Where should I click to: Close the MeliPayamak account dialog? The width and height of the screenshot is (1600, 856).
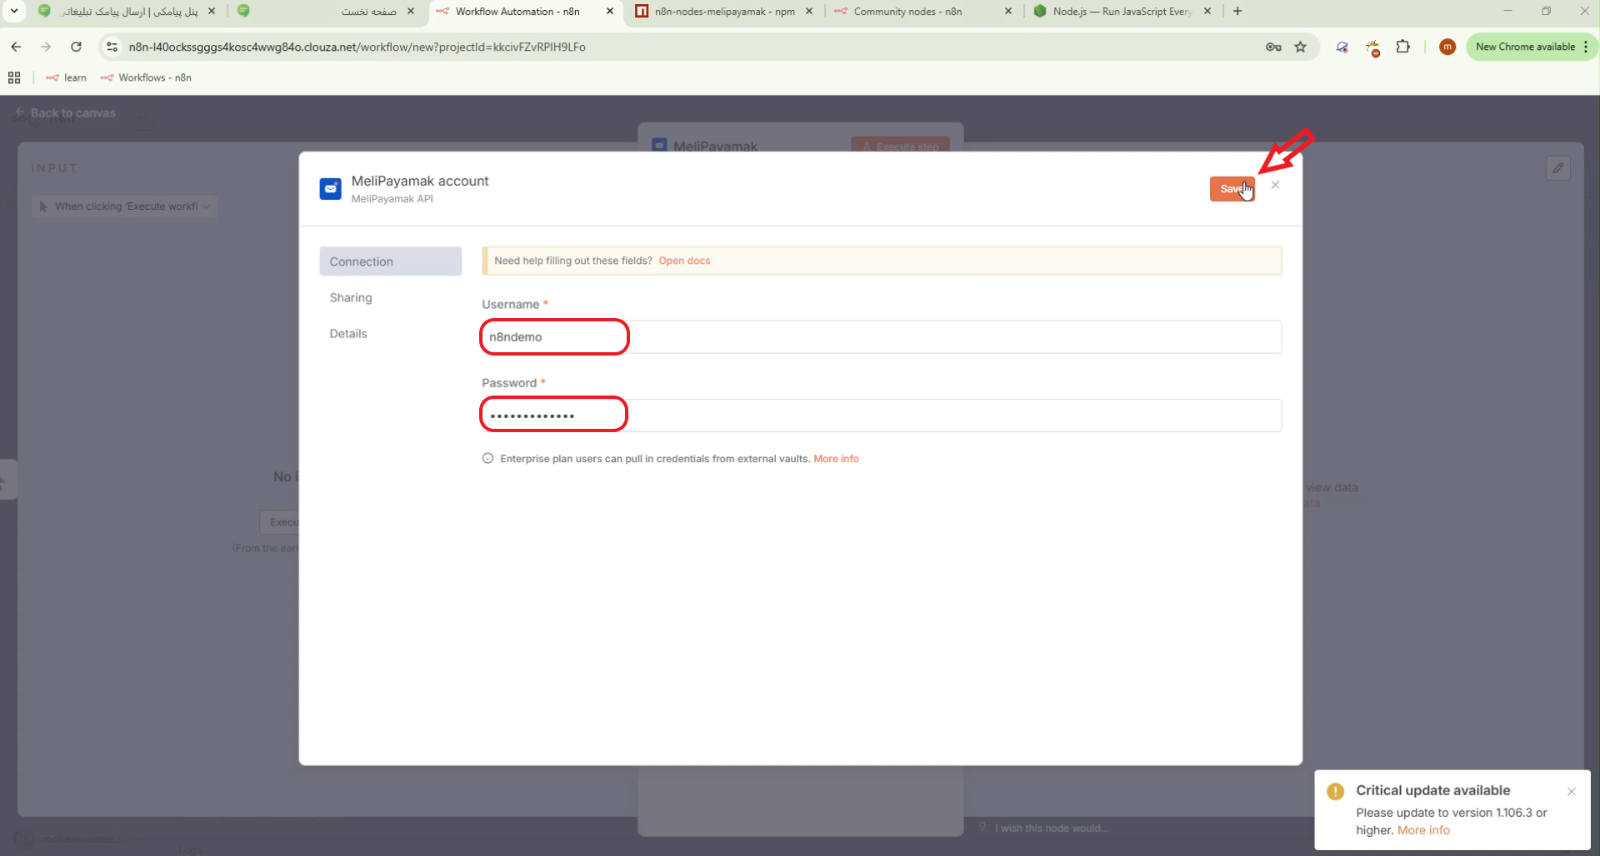pos(1275,185)
